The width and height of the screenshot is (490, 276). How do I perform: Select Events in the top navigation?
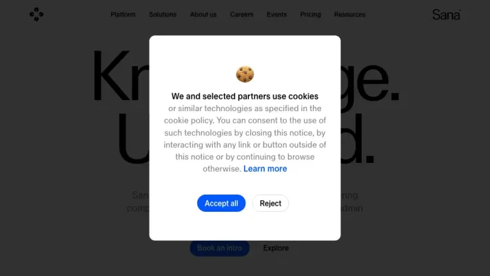click(276, 14)
